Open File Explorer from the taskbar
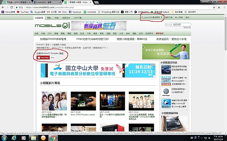227x141 pixels. pos(33,138)
